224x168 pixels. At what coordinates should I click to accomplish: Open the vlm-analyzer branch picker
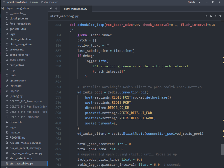click(49, 2)
